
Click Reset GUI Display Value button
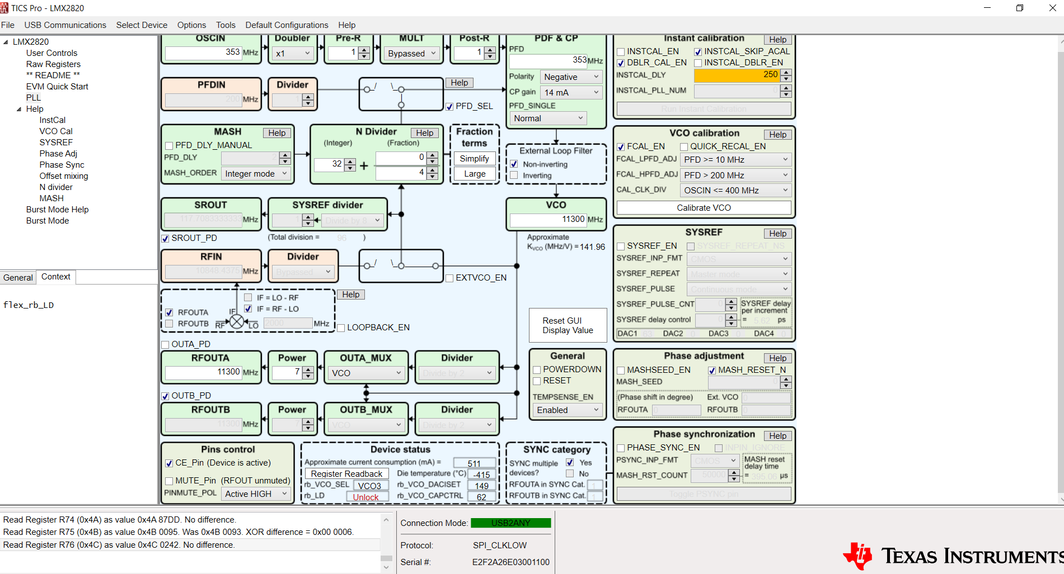point(568,325)
